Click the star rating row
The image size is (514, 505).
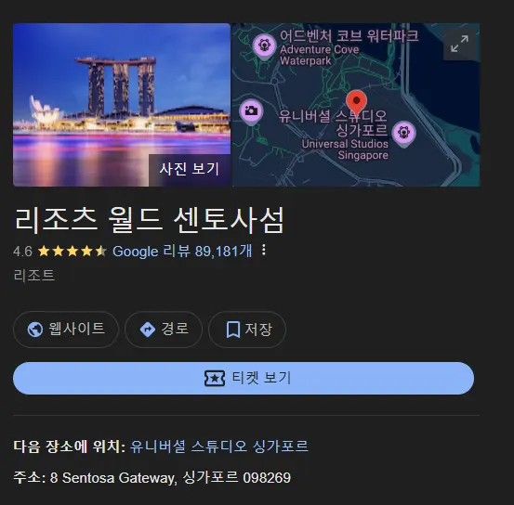(72, 252)
